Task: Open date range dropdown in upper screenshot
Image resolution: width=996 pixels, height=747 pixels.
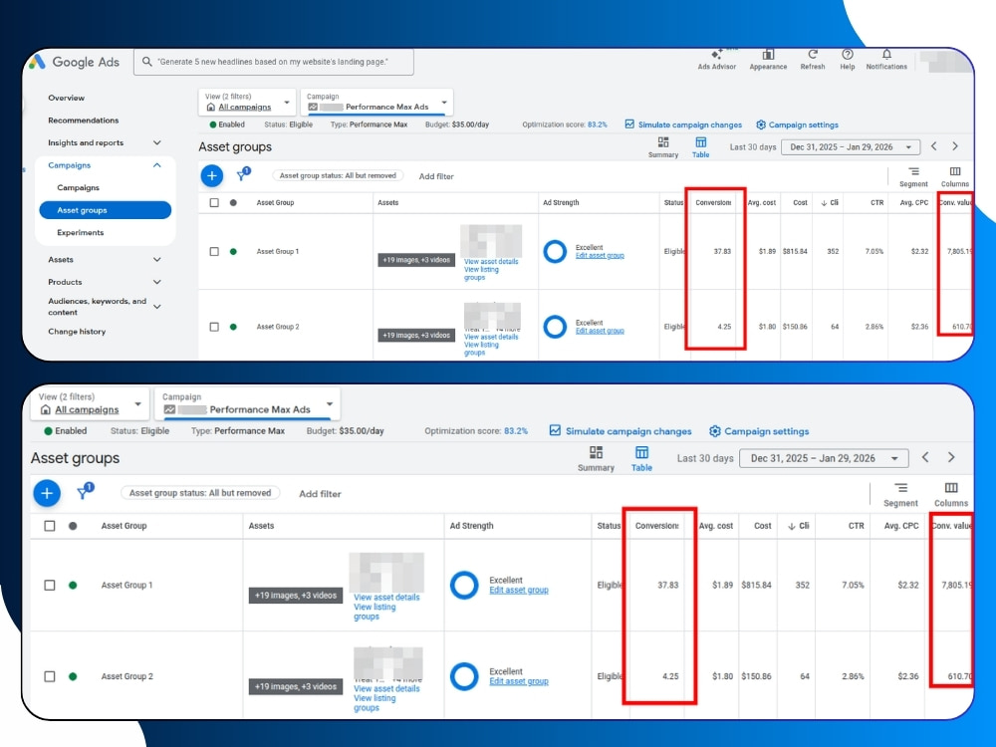Action: coord(852,146)
